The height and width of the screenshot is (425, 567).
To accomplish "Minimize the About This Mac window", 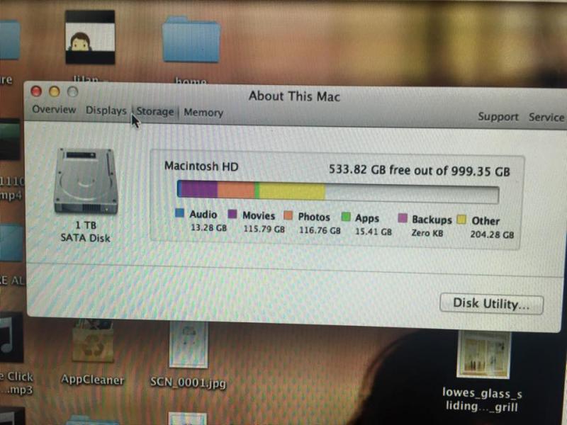I will pos(55,91).
